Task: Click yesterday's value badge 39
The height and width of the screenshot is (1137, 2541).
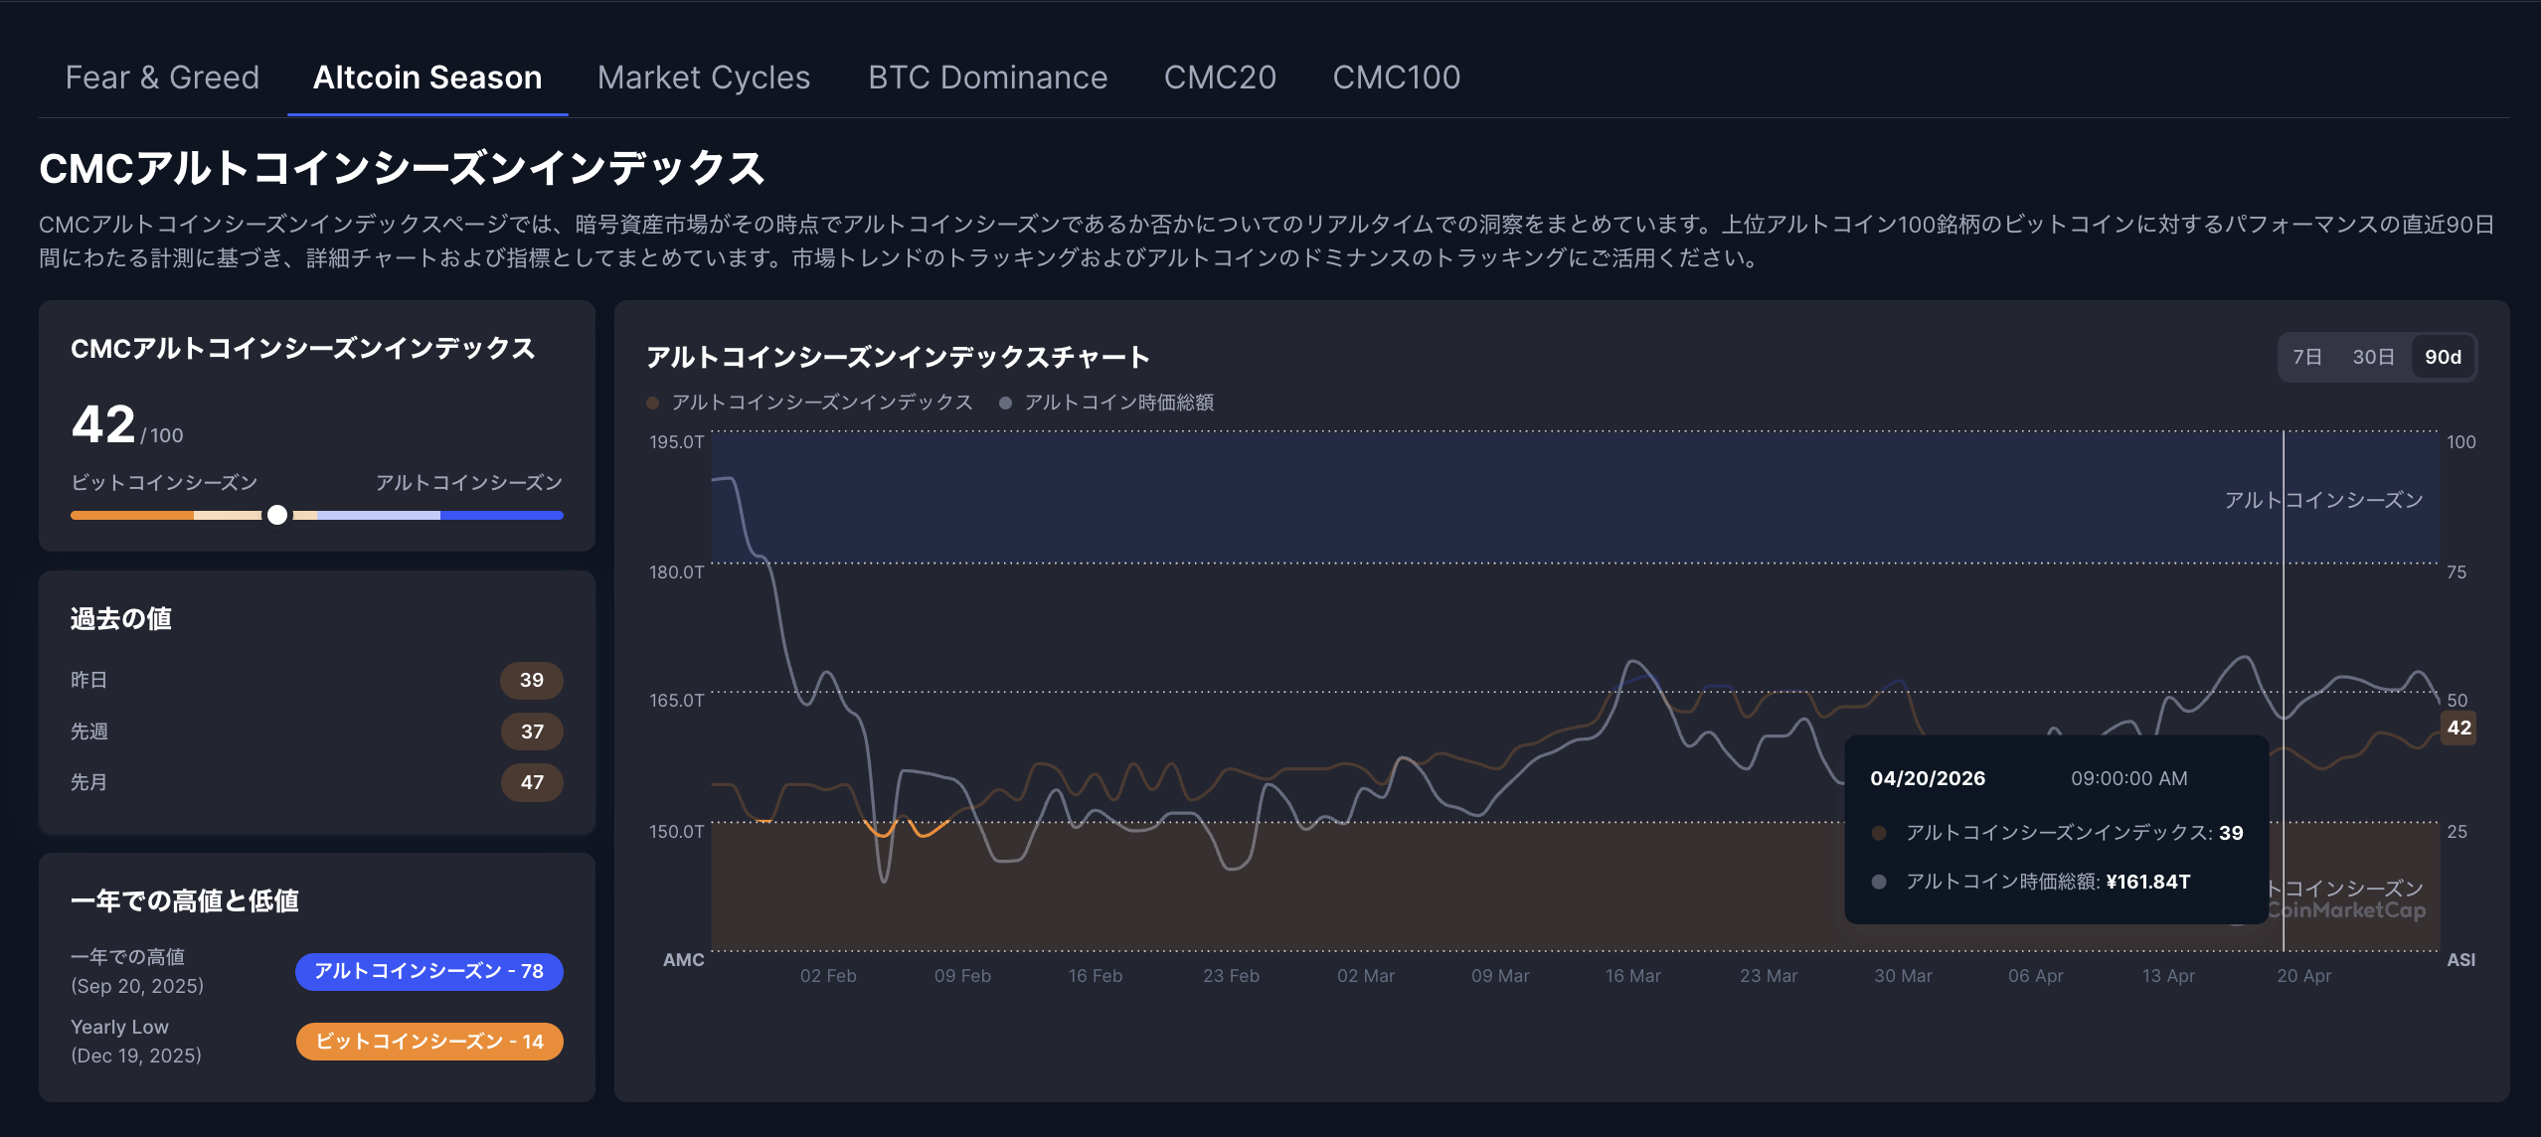Action: (532, 681)
